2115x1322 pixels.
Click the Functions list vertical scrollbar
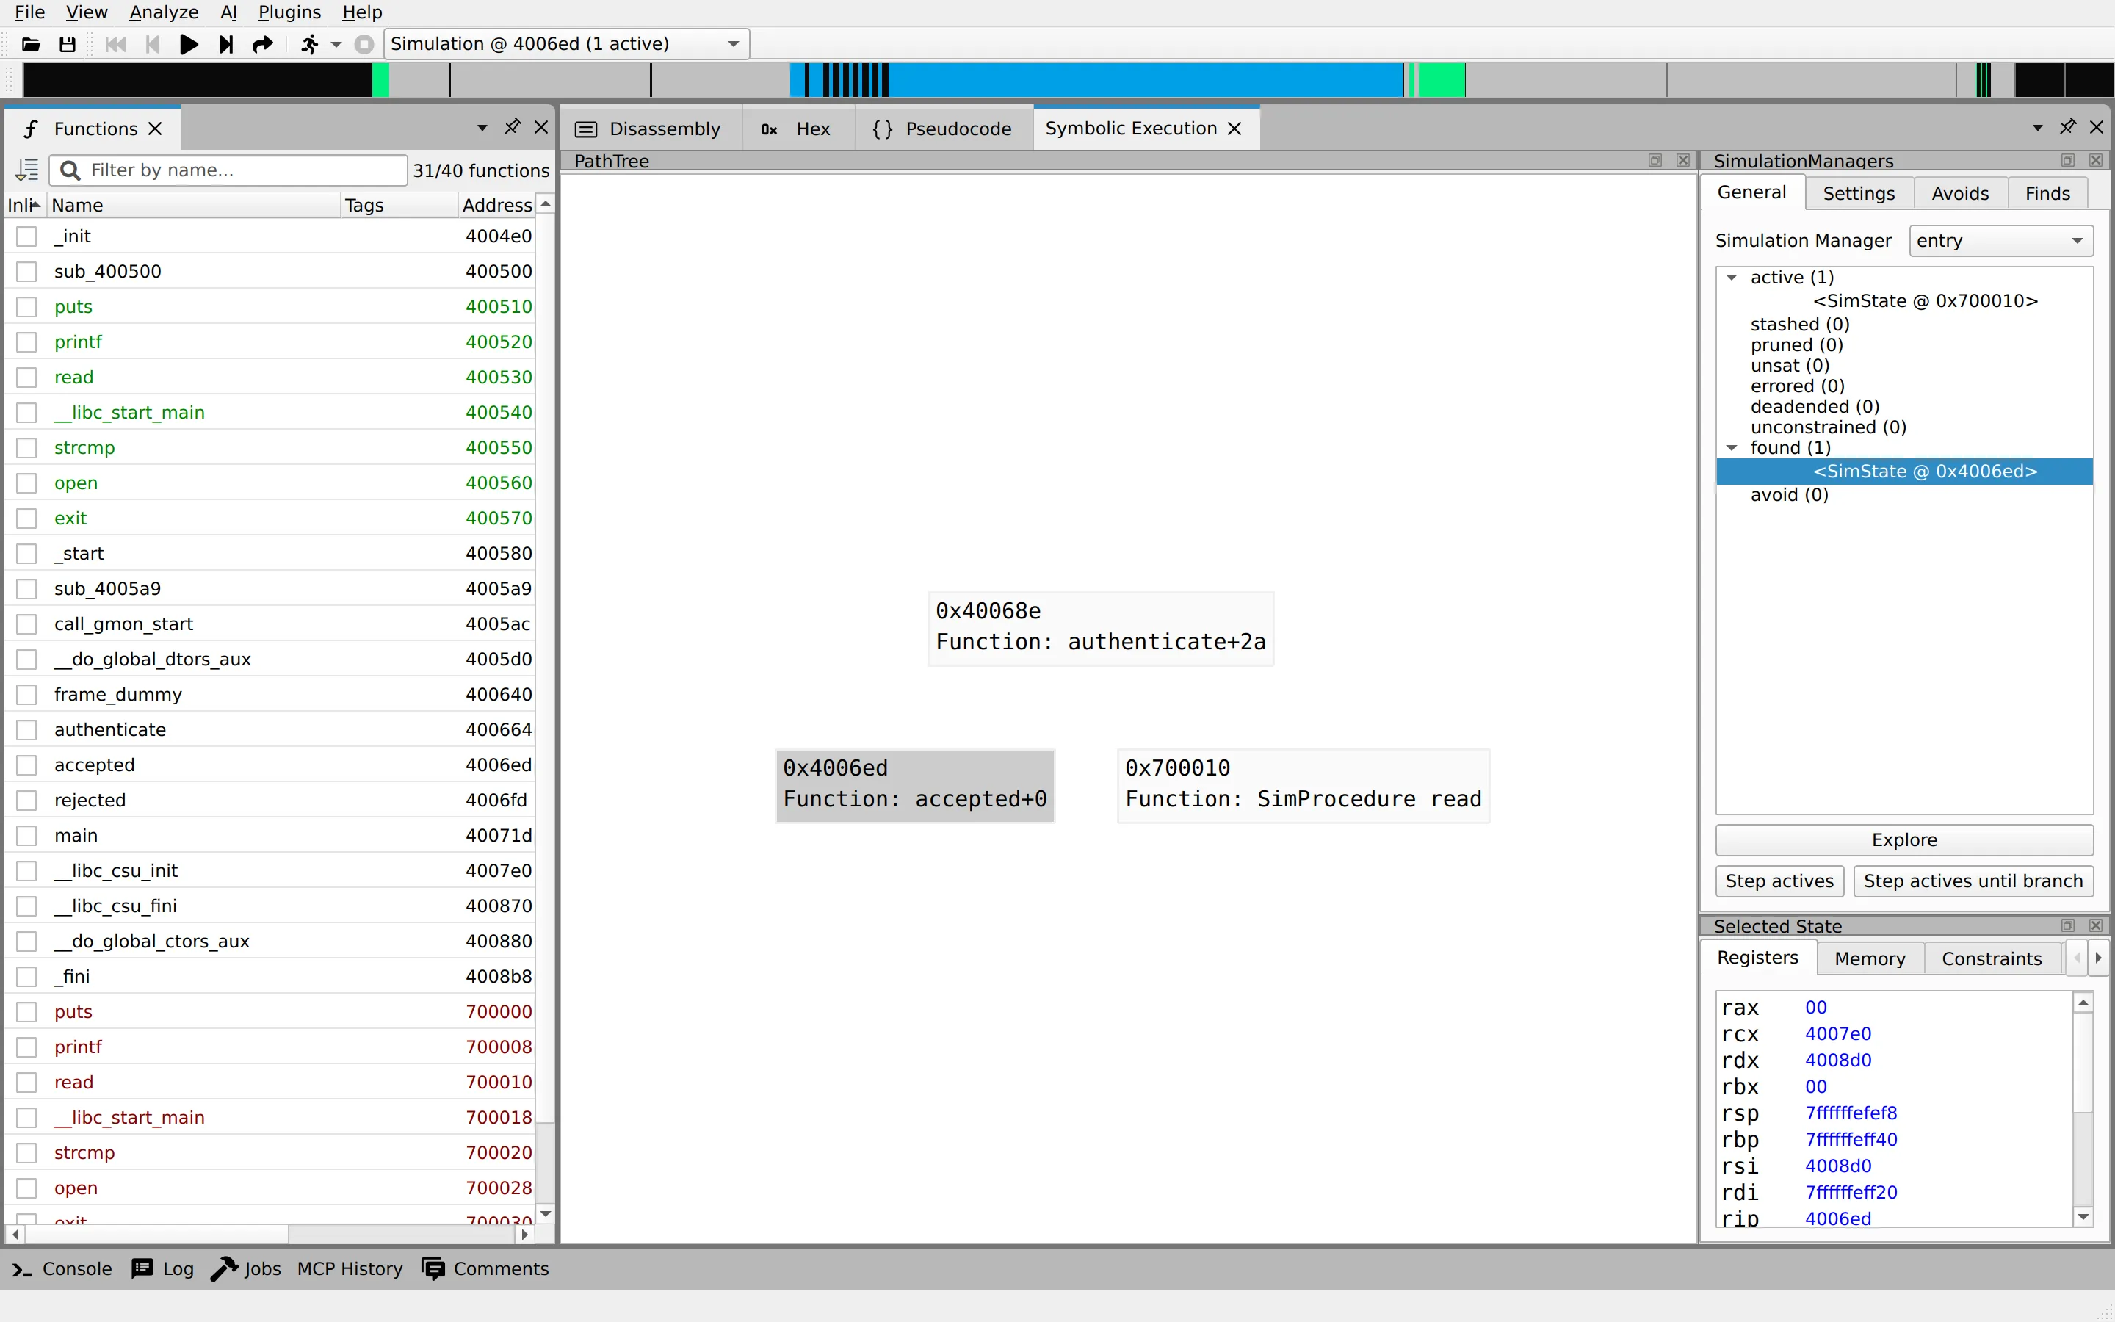[x=546, y=669]
